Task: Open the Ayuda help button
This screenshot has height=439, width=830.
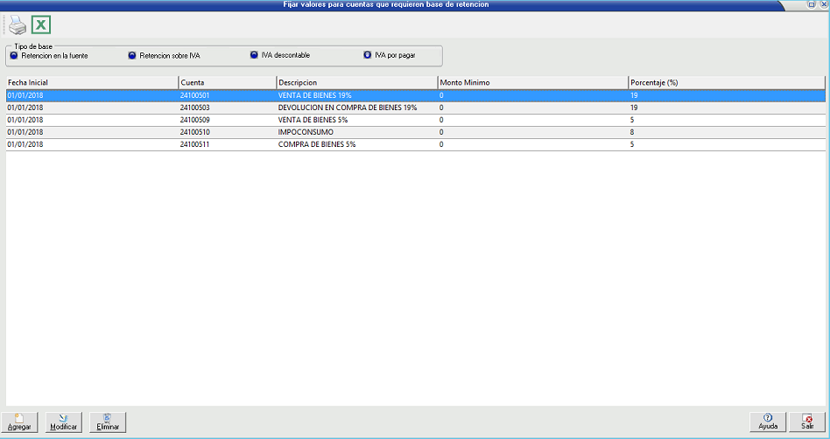Action: pyautogui.click(x=768, y=422)
